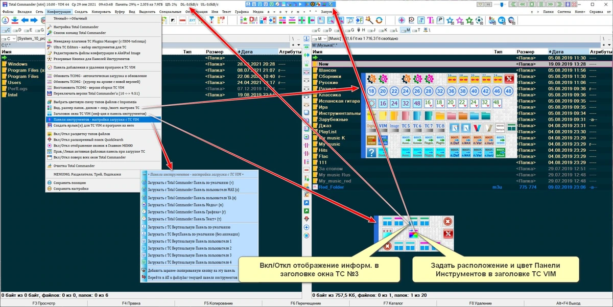Click the soccer ball toolbar icon
The image size is (613, 307).
pyautogui.click(x=480, y=20)
